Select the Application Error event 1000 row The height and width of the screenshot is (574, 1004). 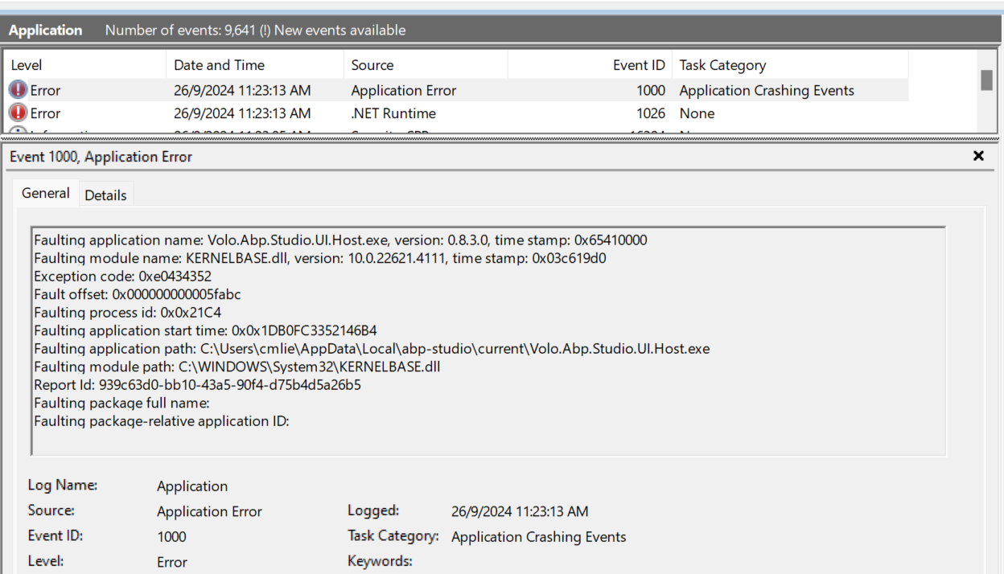point(403,91)
